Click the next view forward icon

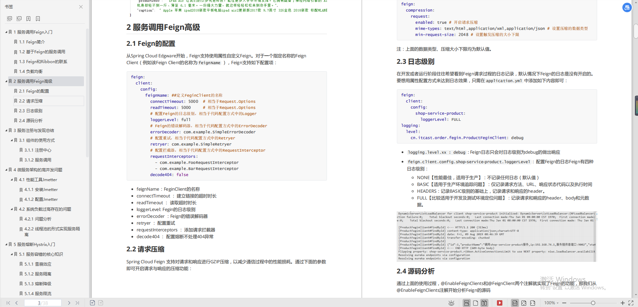click(101, 303)
